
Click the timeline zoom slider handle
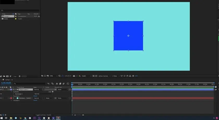click(x=75, y=115)
